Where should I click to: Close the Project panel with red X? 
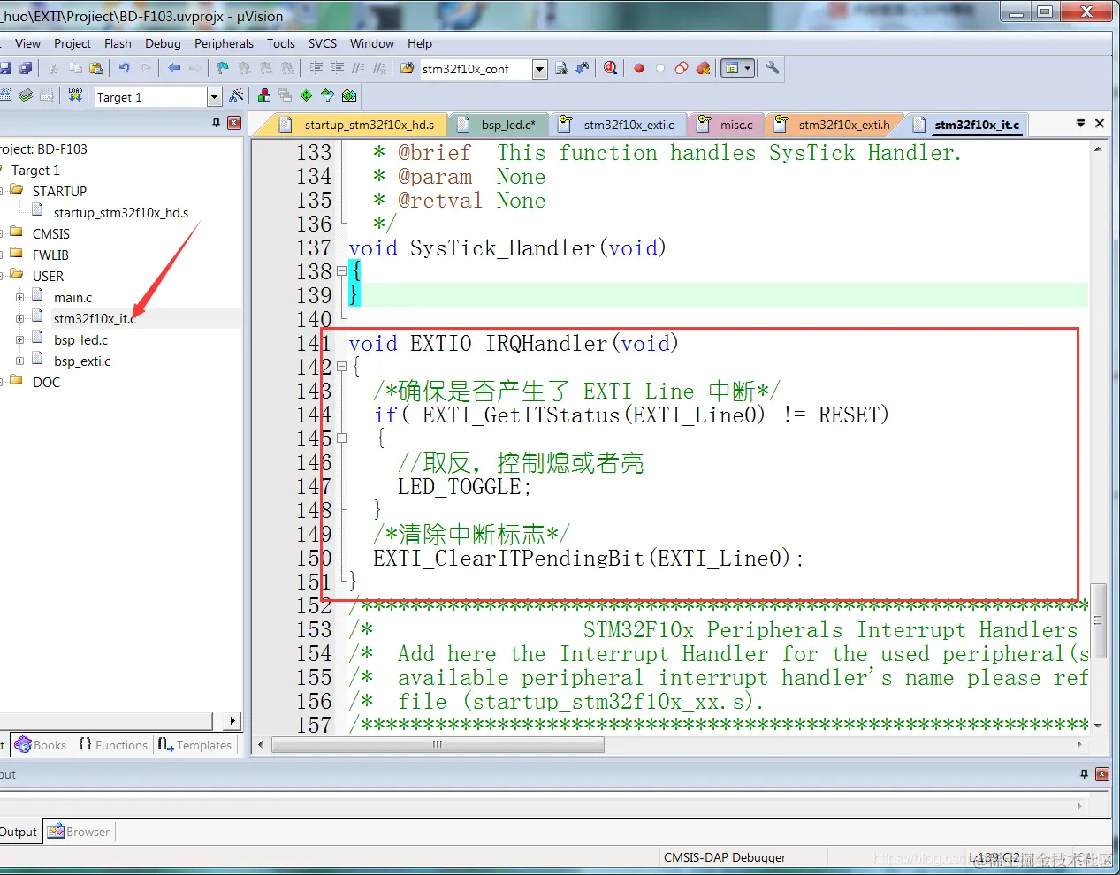click(234, 123)
